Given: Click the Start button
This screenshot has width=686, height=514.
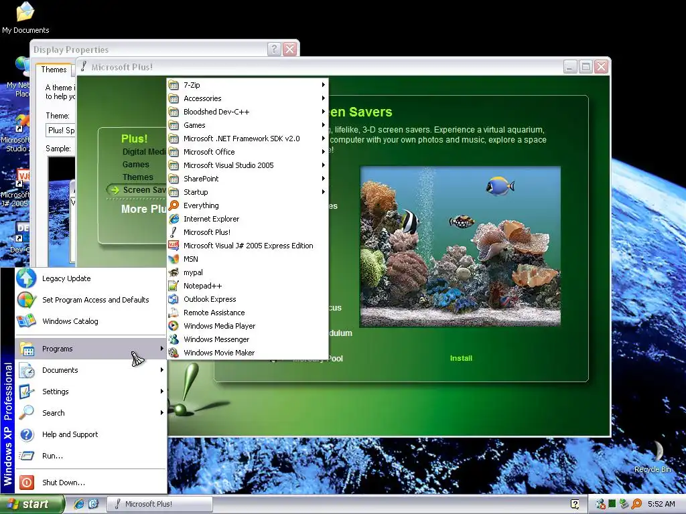Looking at the screenshot, I should tap(32, 504).
